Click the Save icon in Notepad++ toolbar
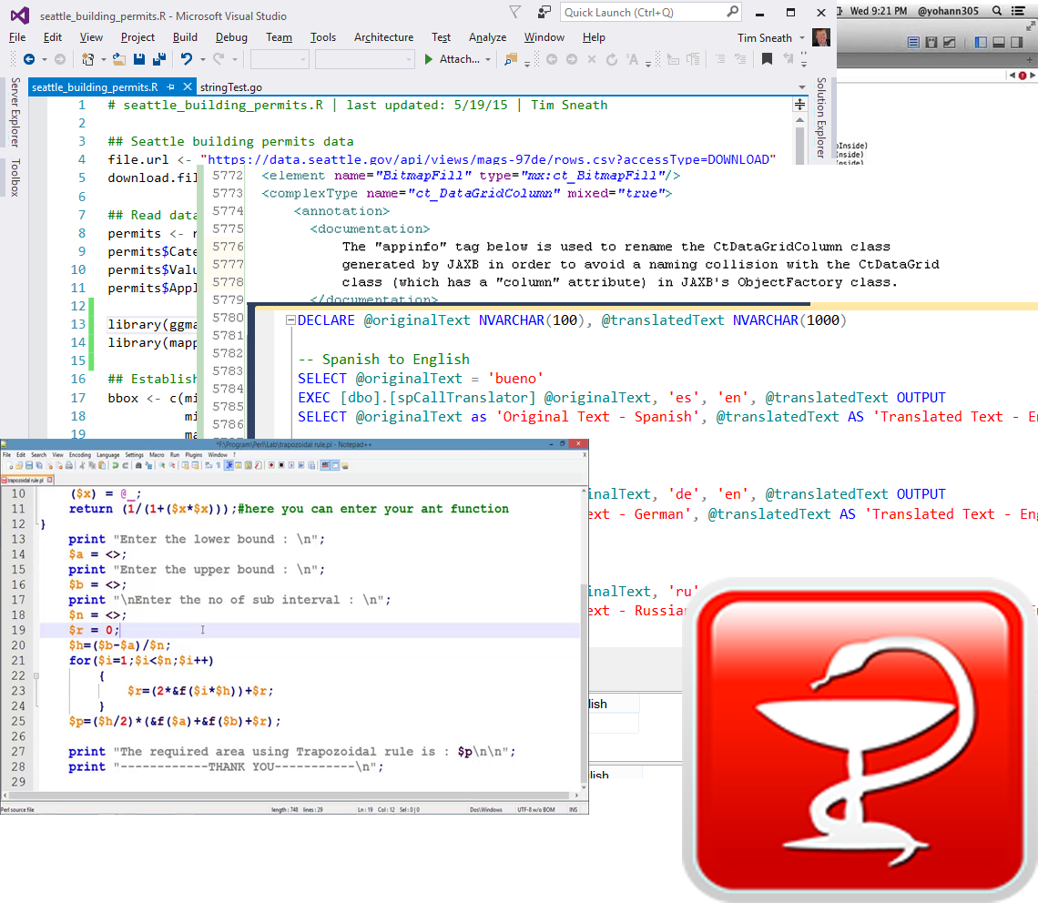This screenshot has width=1038, height=903. (x=29, y=466)
